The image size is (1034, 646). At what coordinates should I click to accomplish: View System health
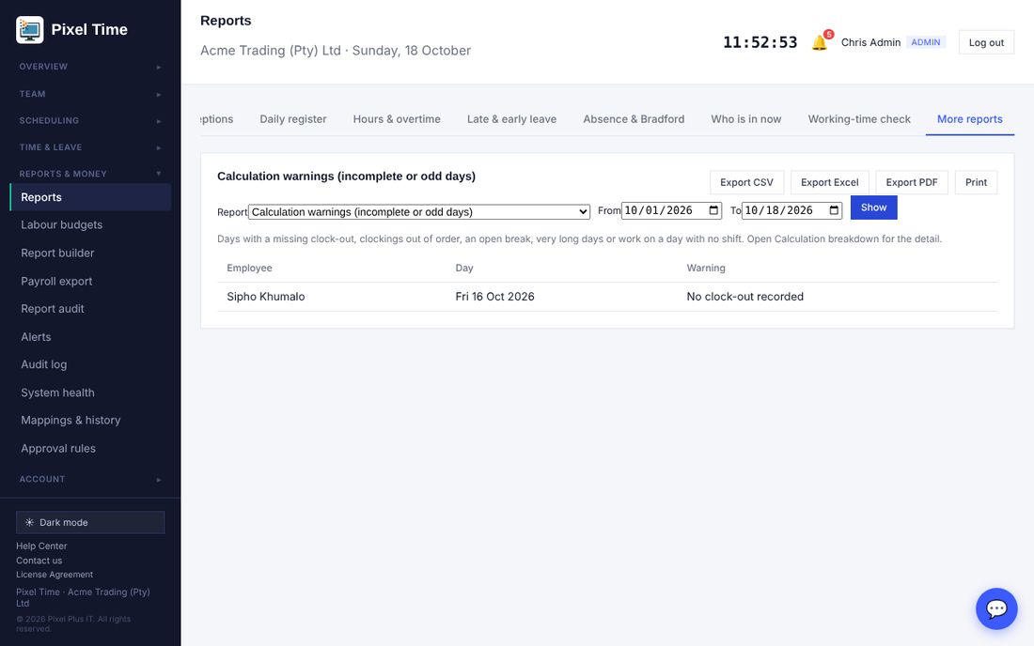point(90,392)
